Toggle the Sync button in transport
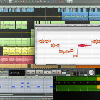100x100 pixels. 68,73
